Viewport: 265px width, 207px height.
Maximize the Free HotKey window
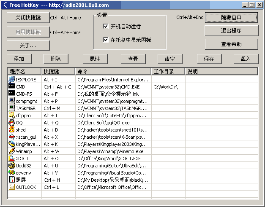tap(252, 5)
